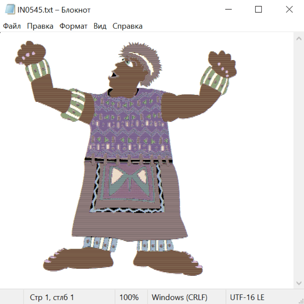Open the Файл menu

click(12, 26)
